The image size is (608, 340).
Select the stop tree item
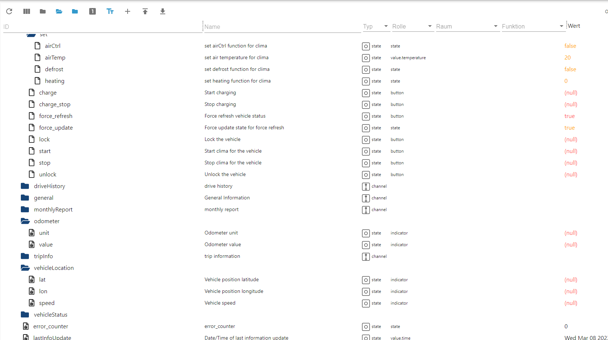[x=45, y=163]
